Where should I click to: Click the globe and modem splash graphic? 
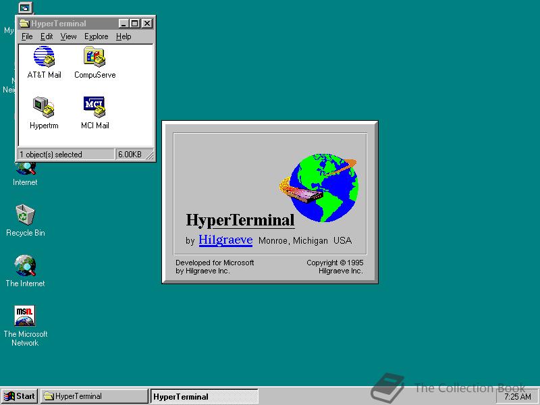(319, 188)
